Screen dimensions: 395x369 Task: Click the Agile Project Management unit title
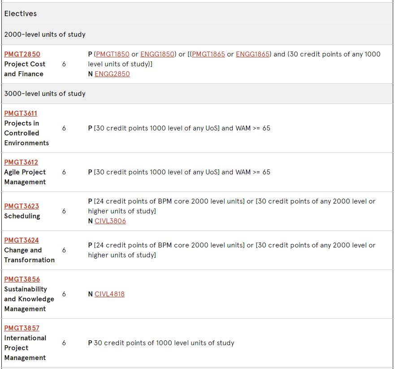click(25, 177)
